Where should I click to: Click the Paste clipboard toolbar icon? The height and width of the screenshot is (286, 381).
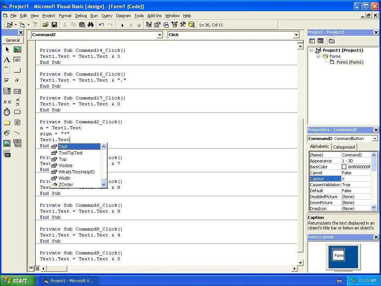tap(82, 25)
